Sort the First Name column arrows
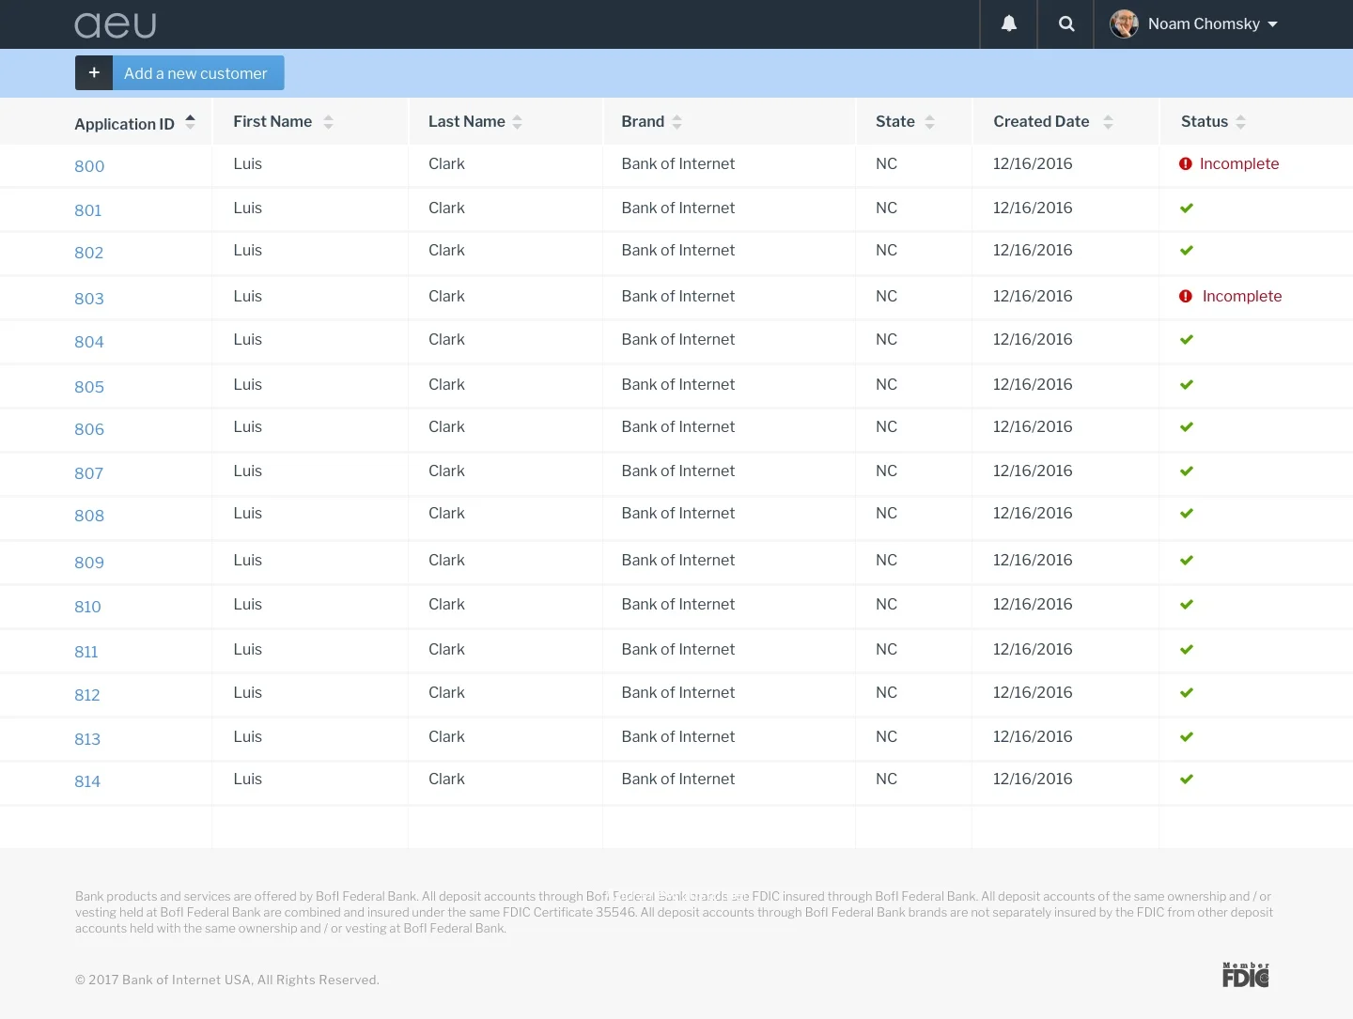The height and width of the screenshot is (1019, 1353). click(328, 121)
